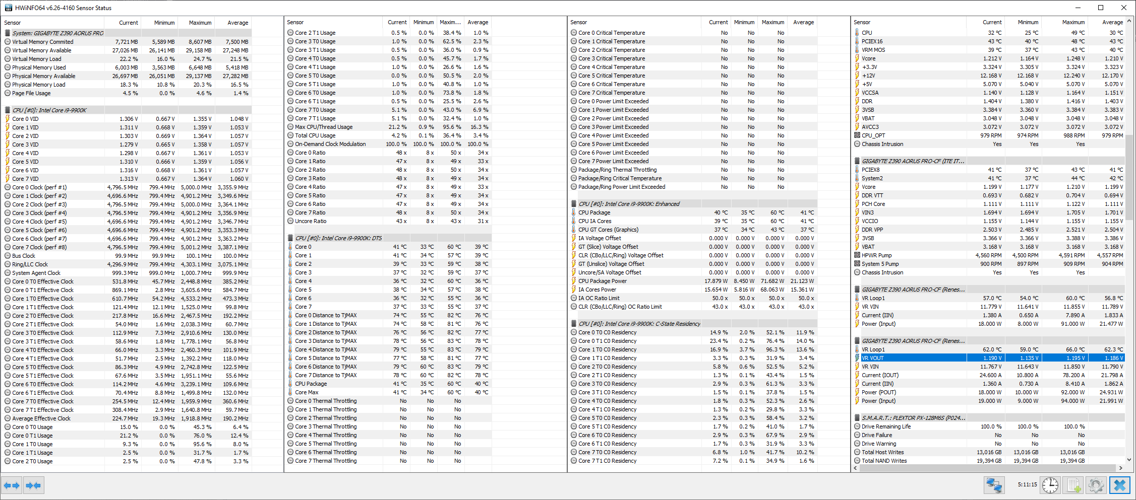Image resolution: width=1136 pixels, height=500 pixels.
Task: Click the circle icon beside Page File Usage
Action: tap(8, 93)
